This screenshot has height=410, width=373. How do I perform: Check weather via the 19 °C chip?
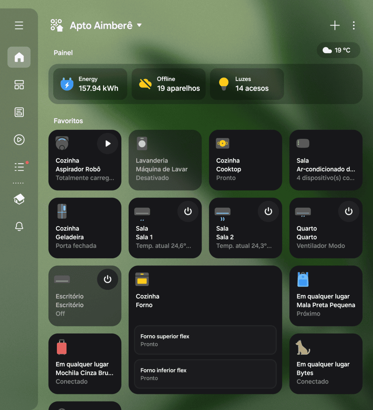pos(338,50)
